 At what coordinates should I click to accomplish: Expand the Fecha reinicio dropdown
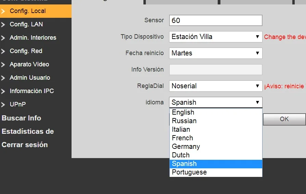(216, 53)
